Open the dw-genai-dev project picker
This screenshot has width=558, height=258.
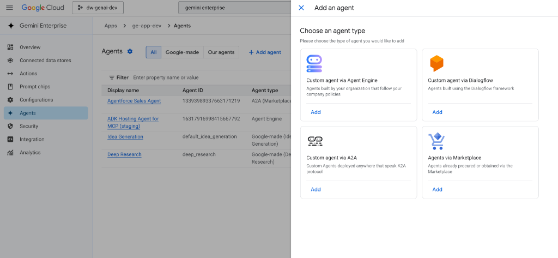click(x=98, y=8)
